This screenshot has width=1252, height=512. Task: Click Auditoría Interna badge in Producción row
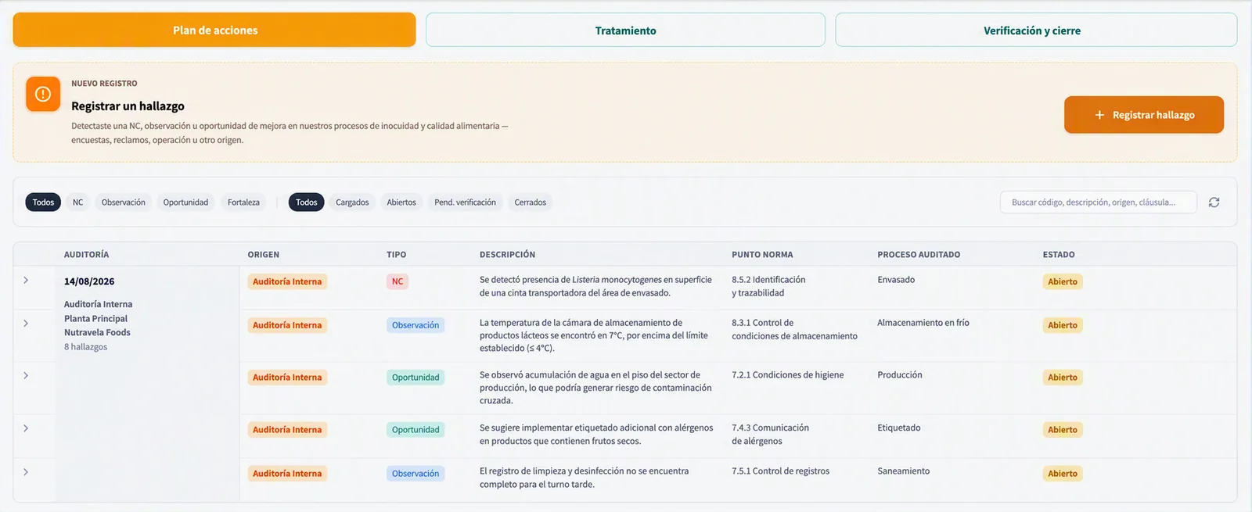[x=287, y=378]
